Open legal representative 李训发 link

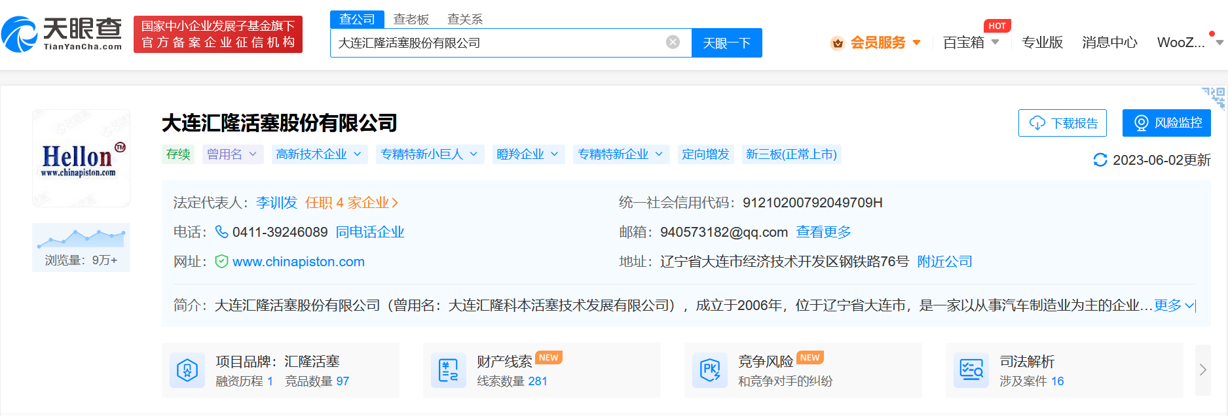click(x=276, y=203)
